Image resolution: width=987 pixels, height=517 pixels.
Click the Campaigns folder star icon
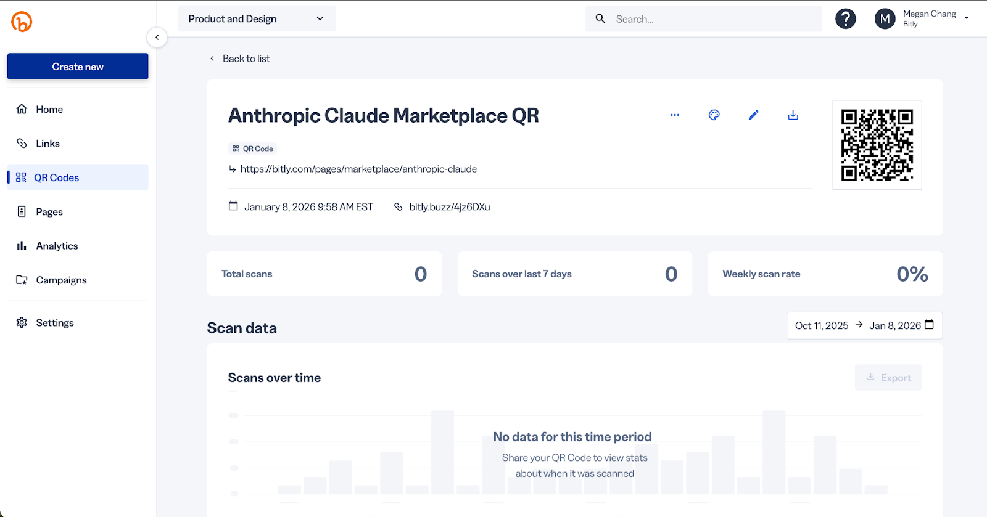22,280
